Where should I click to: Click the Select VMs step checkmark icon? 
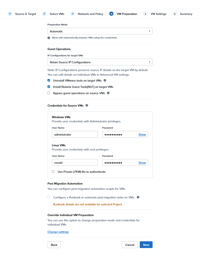coord(44,14)
